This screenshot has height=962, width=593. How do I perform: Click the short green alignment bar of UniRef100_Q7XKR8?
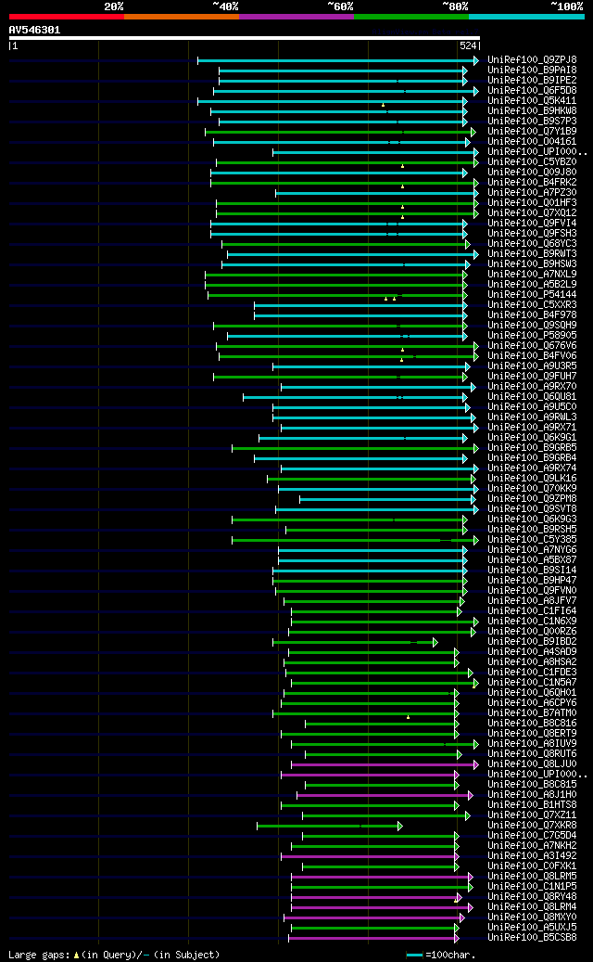tap(330, 826)
